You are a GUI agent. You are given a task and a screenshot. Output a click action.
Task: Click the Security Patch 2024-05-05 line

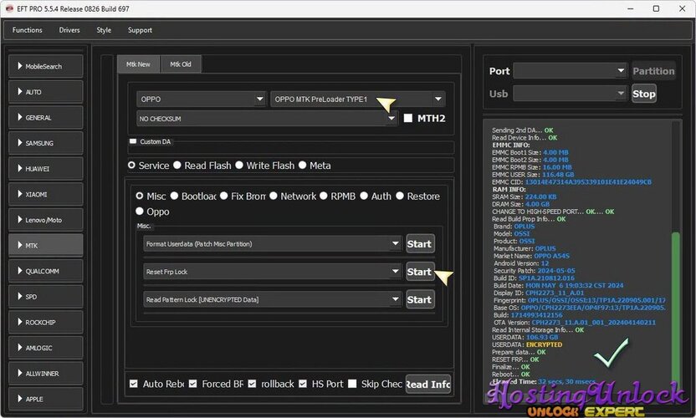[x=535, y=271]
